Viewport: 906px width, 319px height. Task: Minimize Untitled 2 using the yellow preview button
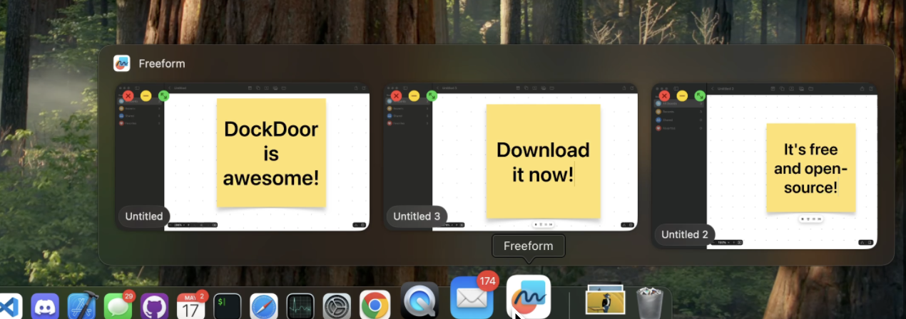682,95
